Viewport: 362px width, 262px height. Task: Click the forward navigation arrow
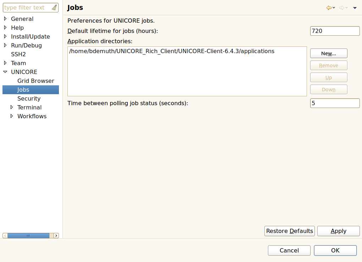point(342,8)
